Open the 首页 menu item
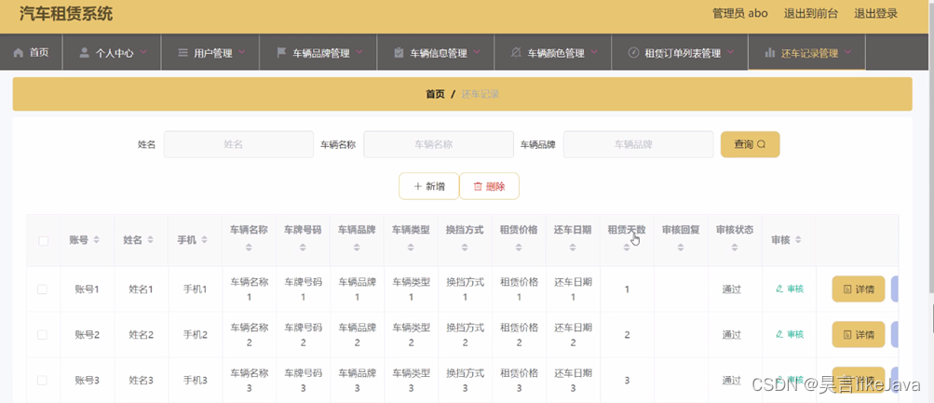The width and height of the screenshot is (934, 403). point(31,52)
